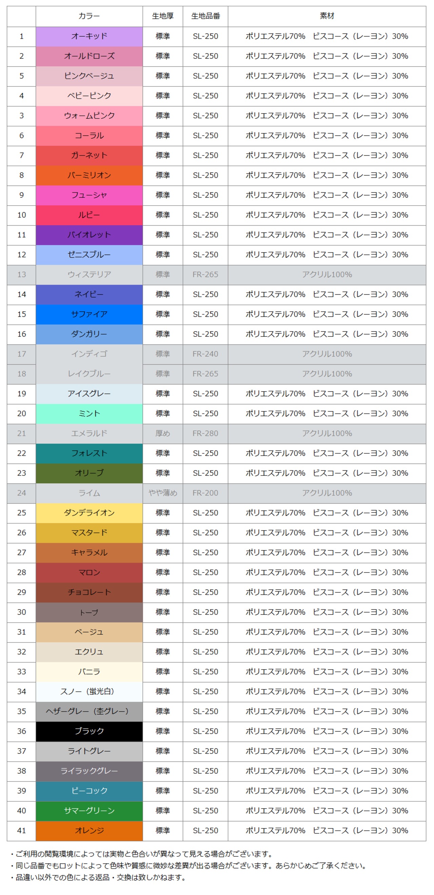Click the 生地厚 column header
The height and width of the screenshot is (895, 434).
click(x=163, y=16)
